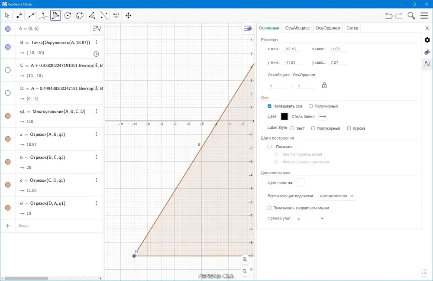
Task: Check Показывать координаты мыши option
Action: pyautogui.click(x=269, y=208)
